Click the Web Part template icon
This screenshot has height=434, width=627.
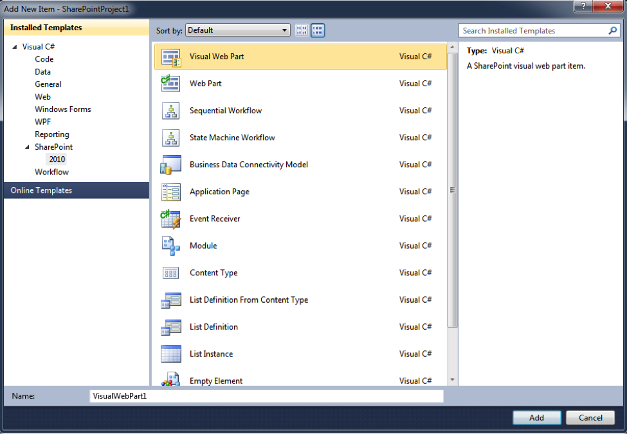171,84
